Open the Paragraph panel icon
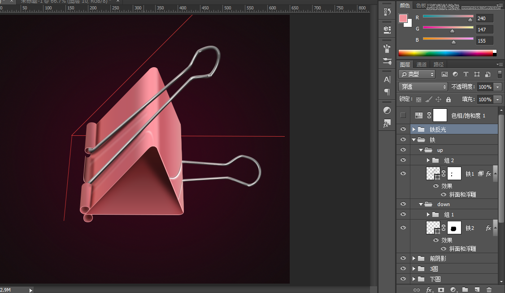Viewport: 505px width, 293px height. pyautogui.click(x=387, y=92)
